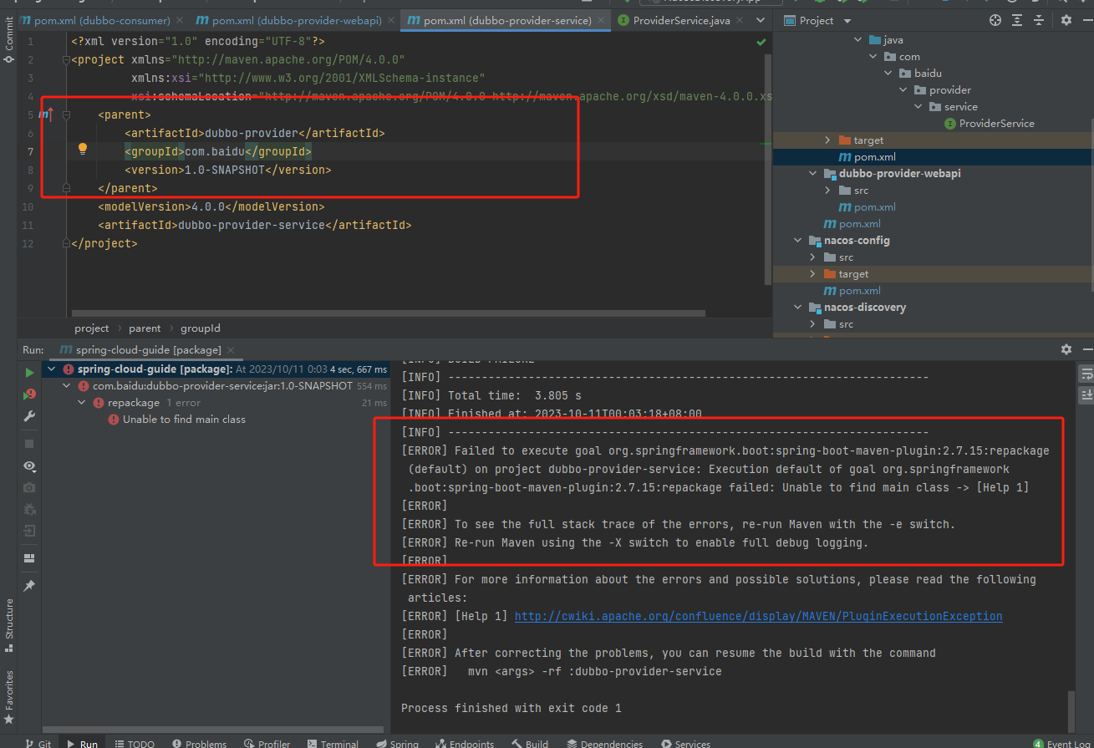1094x748 pixels.
Task: Click the 'project' breadcrumb
Action: [92, 328]
